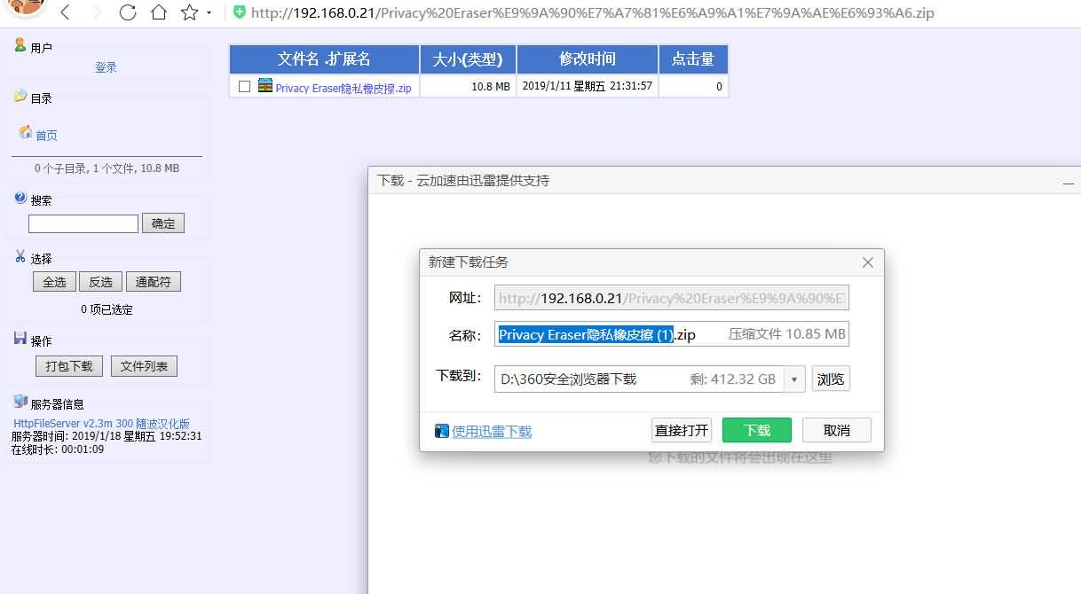Click 确定 search button
1081x594 pixels.
point(163,223)
